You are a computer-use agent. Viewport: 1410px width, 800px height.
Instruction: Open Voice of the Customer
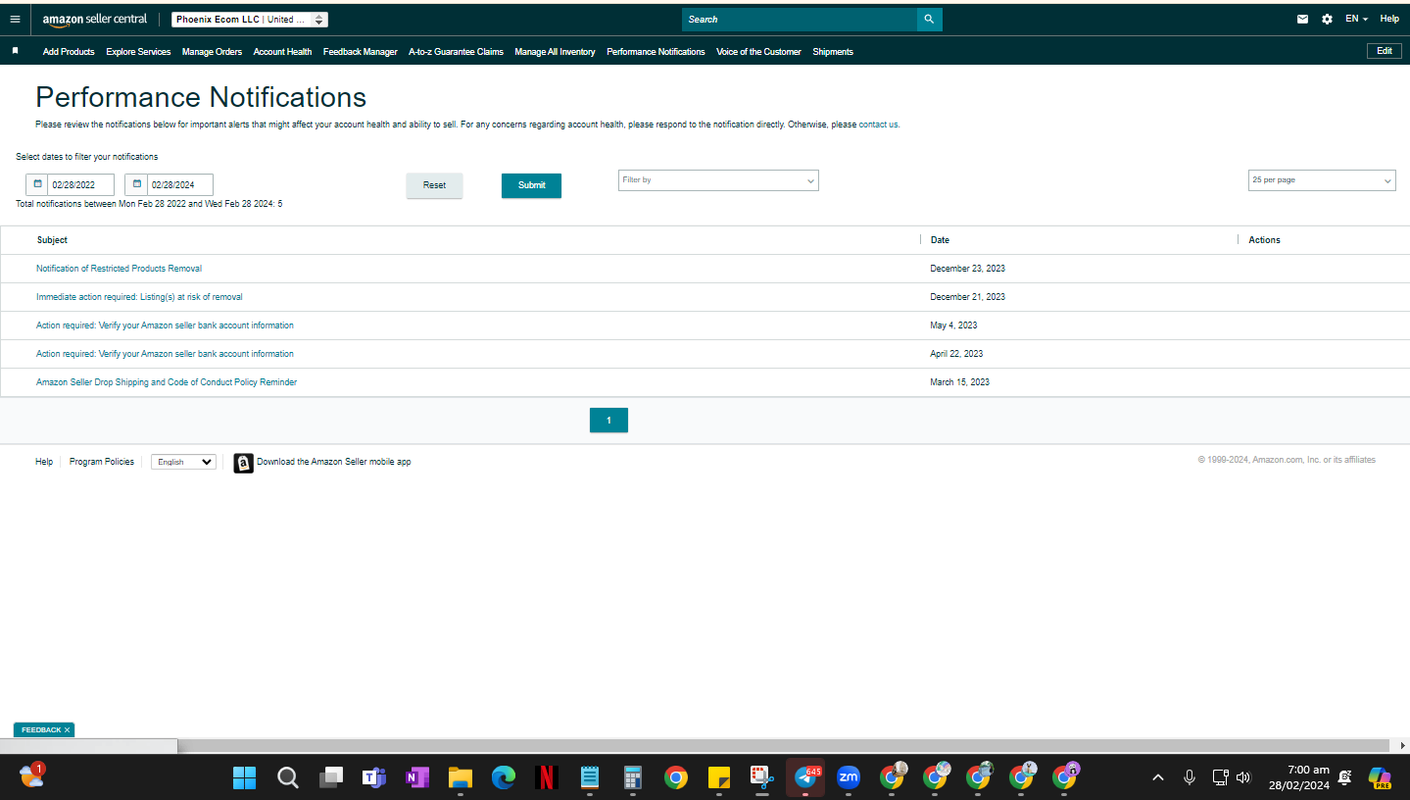758,52
